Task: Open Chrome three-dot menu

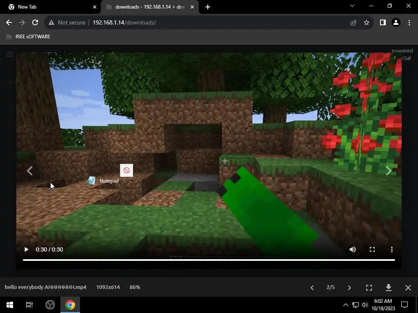Action: pyautogui.click(x=409, y=23)
